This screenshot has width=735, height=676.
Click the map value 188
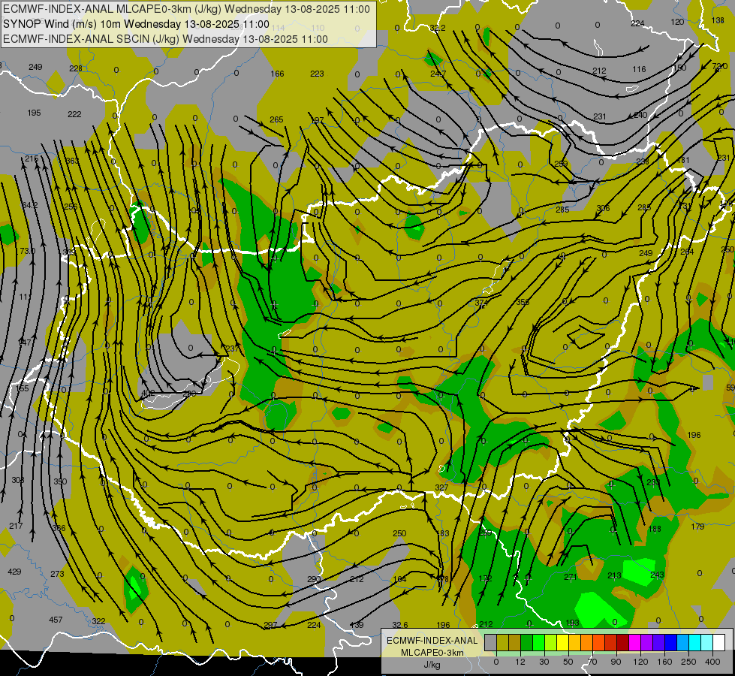click(655, 529)
